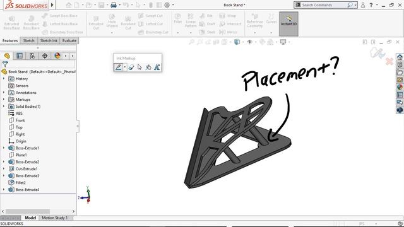Open the Hide/Show Items eye icon
The image size is (404, 227).
[x=249, y=42]
